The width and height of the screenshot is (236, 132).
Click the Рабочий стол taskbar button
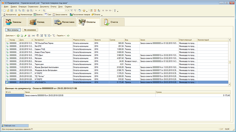tap(15, 125)
